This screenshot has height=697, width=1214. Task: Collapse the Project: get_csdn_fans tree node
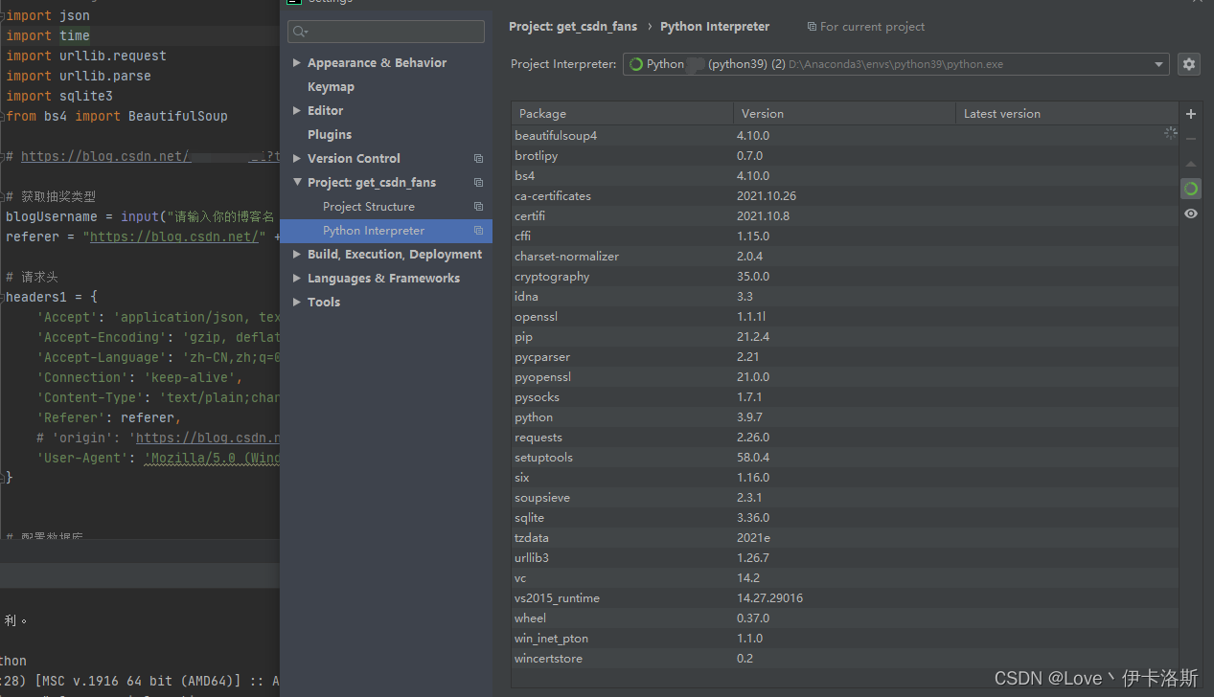(x=296, y=183)
